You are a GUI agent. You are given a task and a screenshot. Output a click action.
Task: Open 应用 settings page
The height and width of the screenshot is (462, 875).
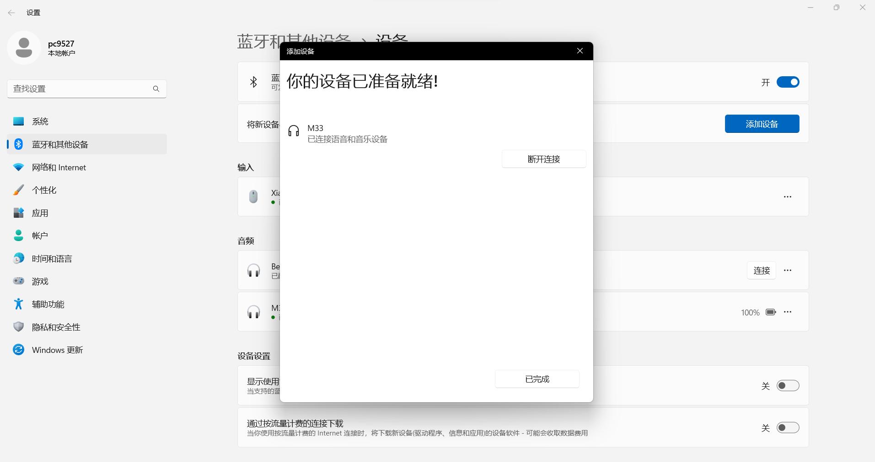coord(40,213)
